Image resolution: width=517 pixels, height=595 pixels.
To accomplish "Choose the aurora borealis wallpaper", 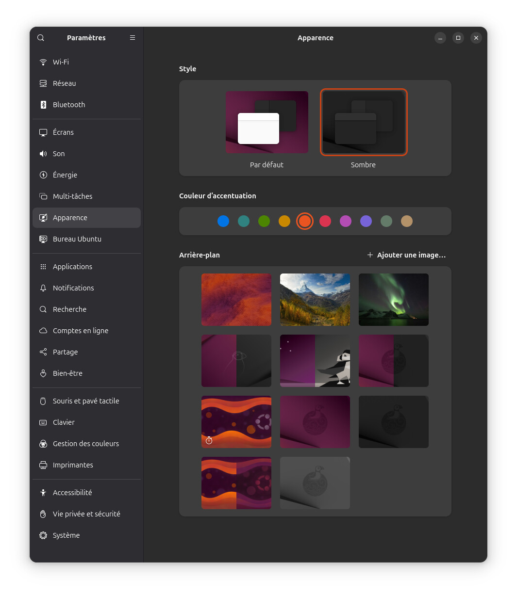I will coord(393,300).
